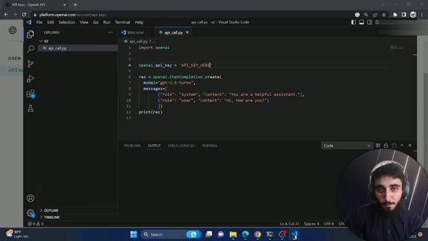Open the Terminal menu
Screen dimensions: 428x241
click(x=122, y=22)
